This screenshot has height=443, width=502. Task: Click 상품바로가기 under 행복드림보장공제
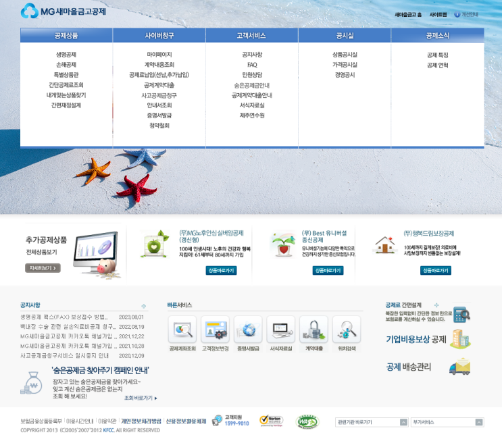point(435,271)
